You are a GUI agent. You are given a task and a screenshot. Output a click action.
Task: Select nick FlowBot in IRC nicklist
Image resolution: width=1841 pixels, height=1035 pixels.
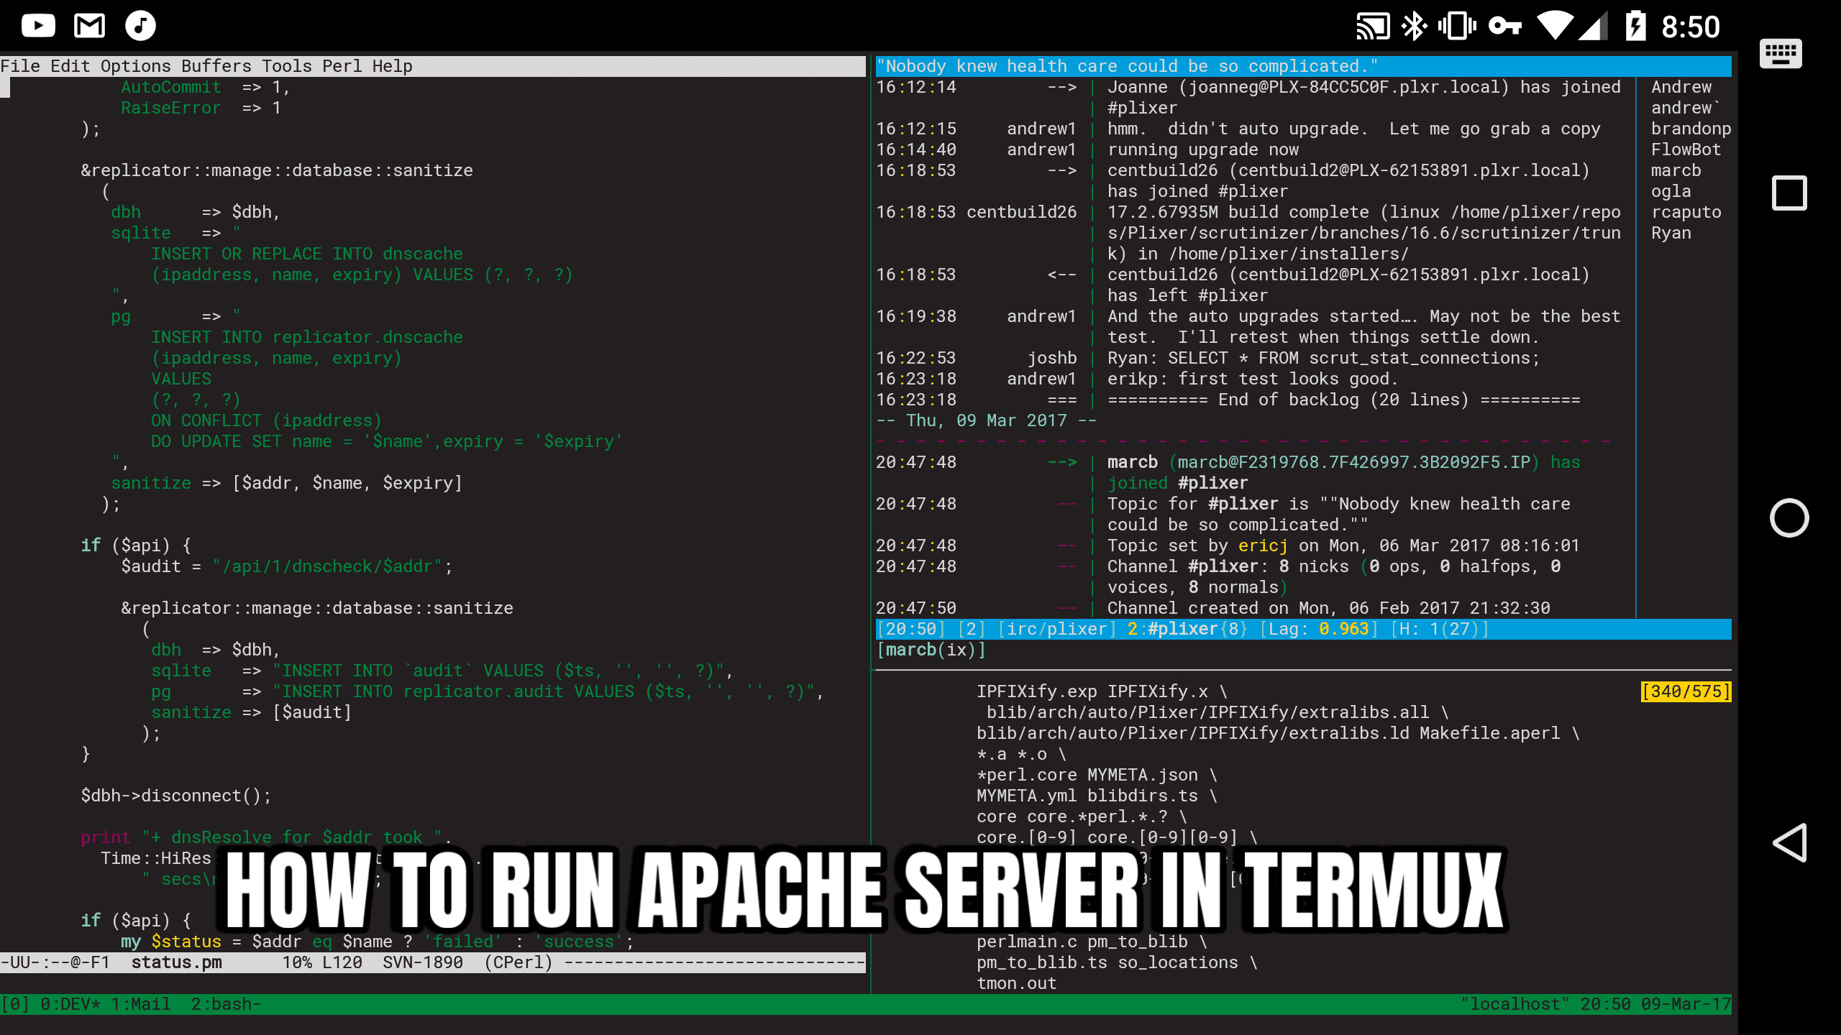coord(1686,149)
